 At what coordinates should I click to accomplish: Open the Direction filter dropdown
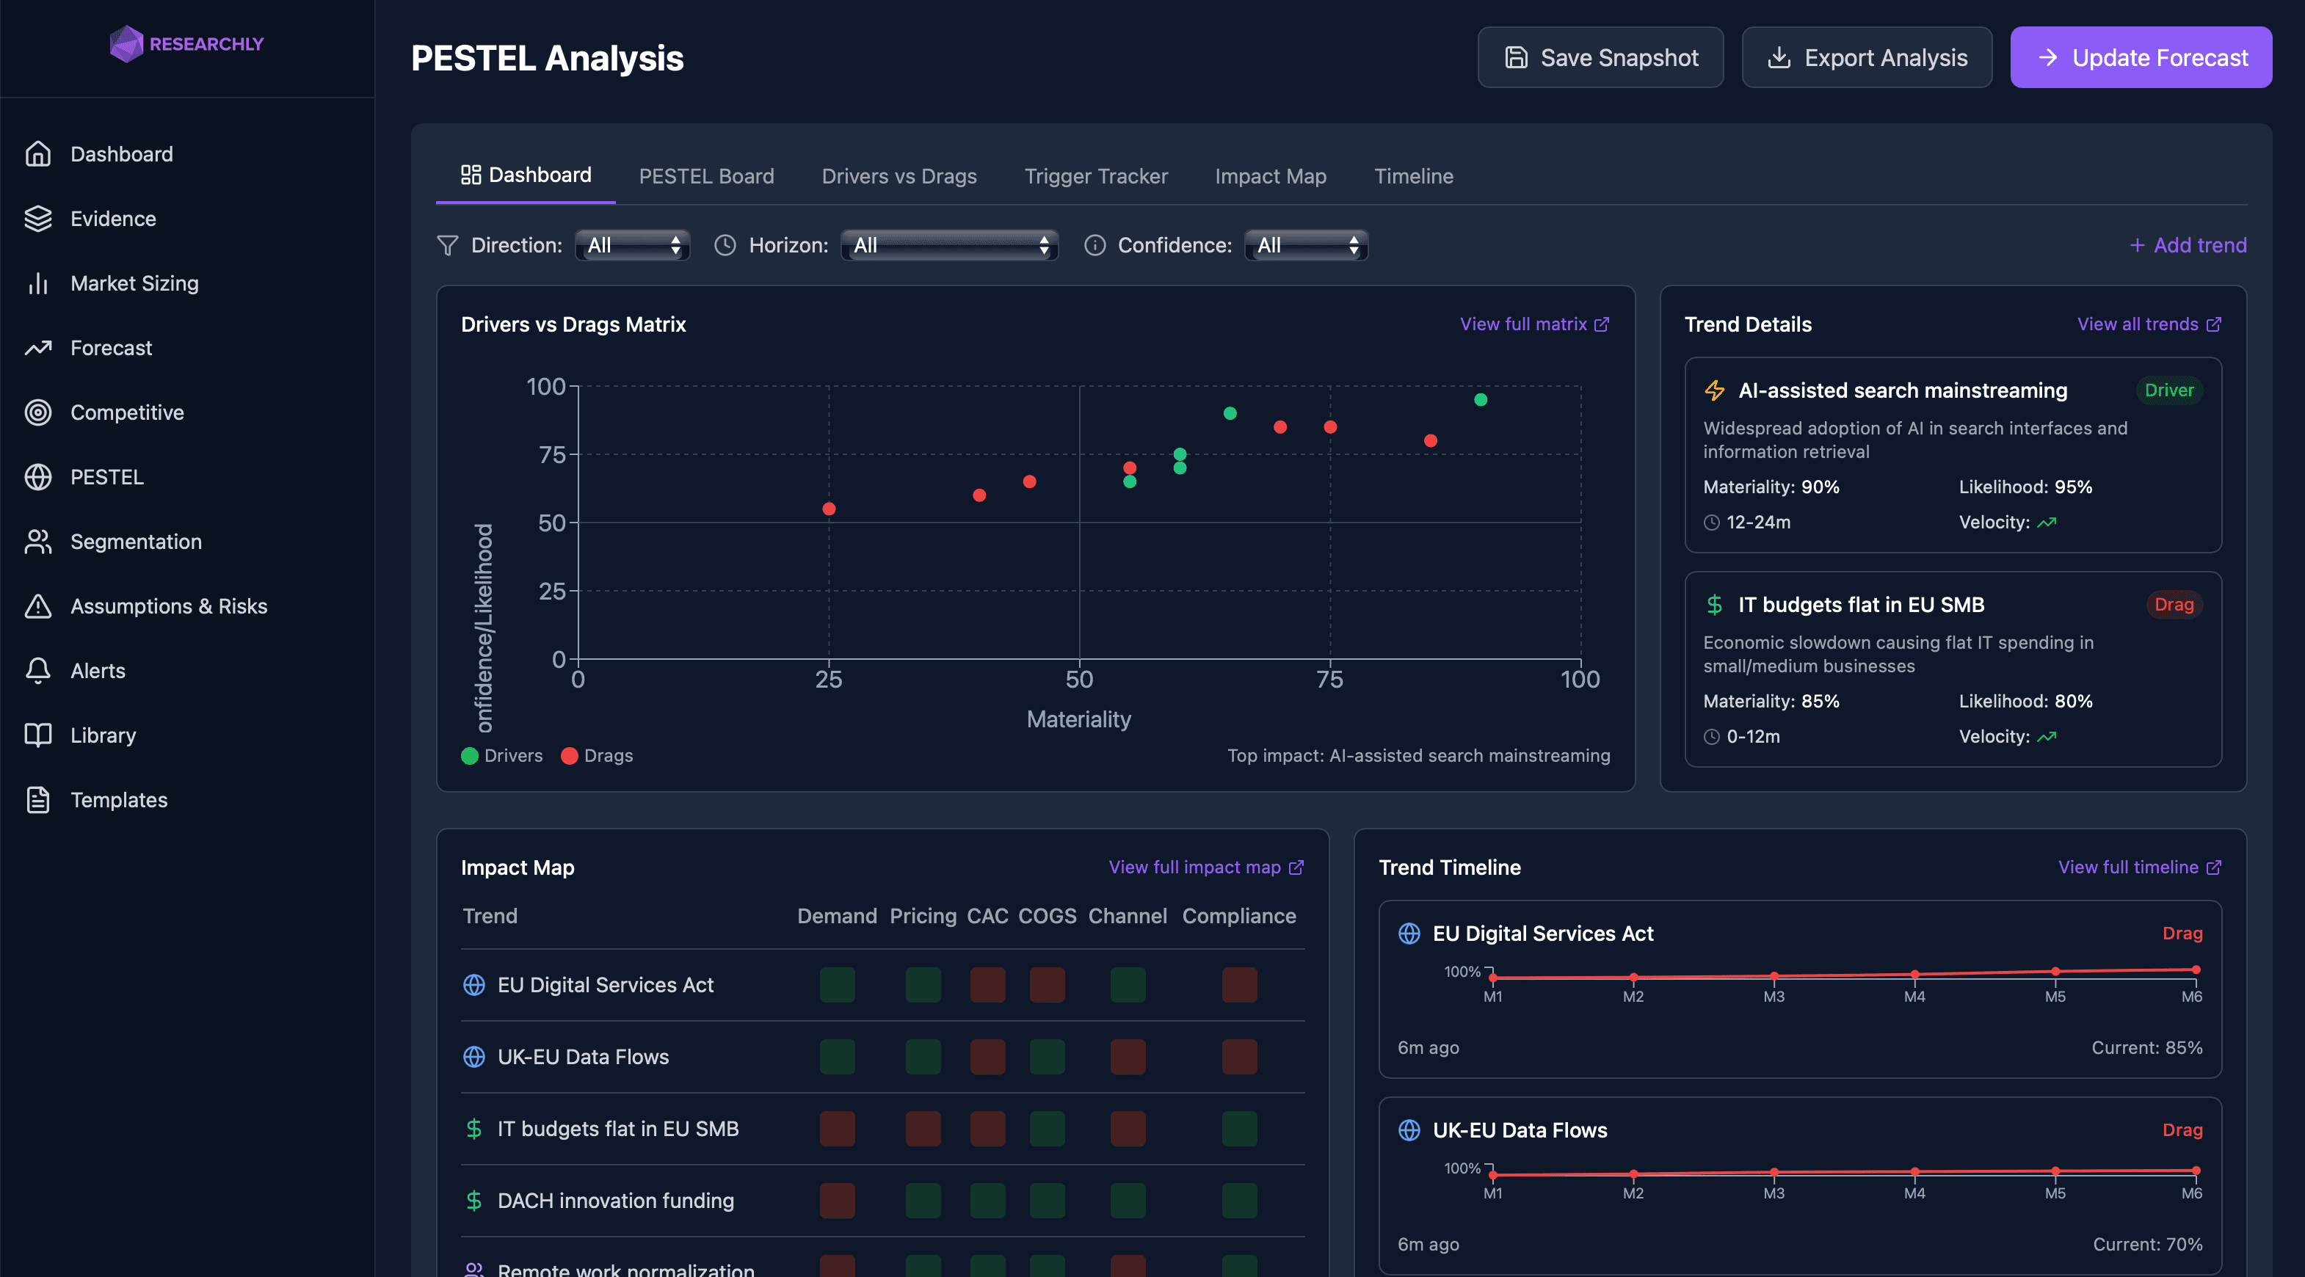coord(632,245)
